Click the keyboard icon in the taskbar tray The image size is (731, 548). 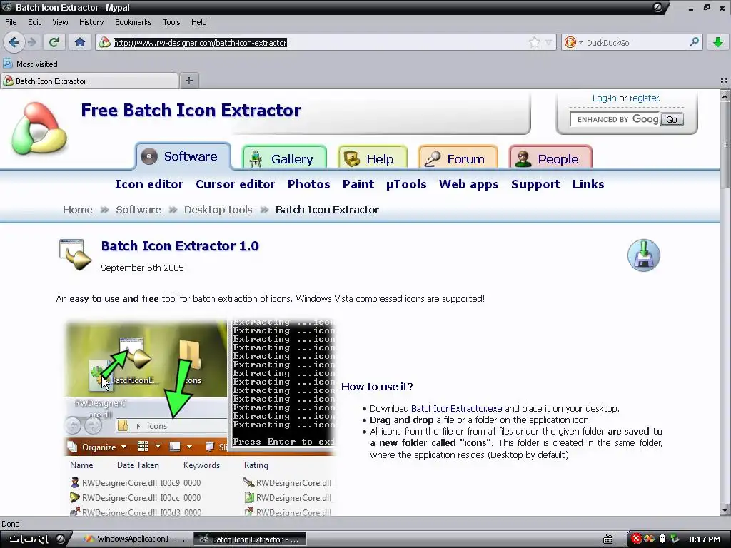point(608,539)
